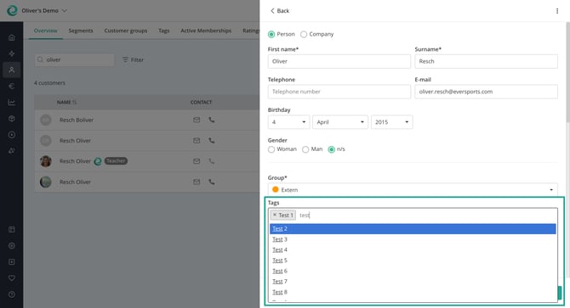This screenshot has height=308, width=570.
Task: Select n/s gender option
Action: point(331,149)
